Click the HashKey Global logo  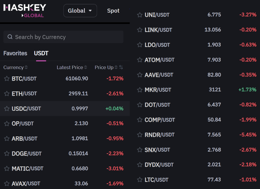[25, 11]
